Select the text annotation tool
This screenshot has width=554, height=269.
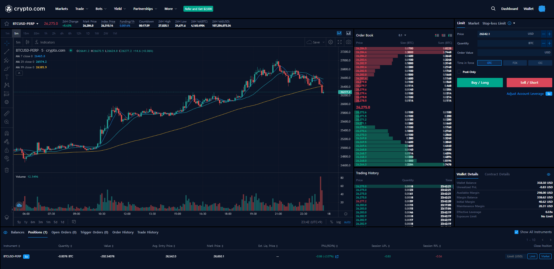tap(7, 77)
